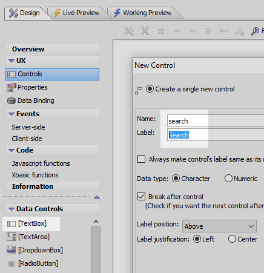This screenshot has width=264, height=273.
Task: Click the move-down chevron icon
Action: 193,31
